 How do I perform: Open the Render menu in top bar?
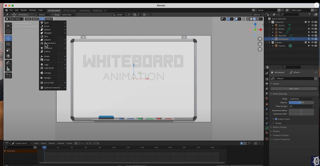coord(23,10)
